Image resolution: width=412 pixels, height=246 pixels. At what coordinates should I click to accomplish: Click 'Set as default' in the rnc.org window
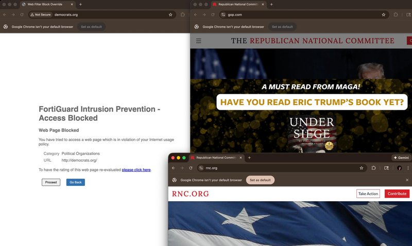[260, 180]
